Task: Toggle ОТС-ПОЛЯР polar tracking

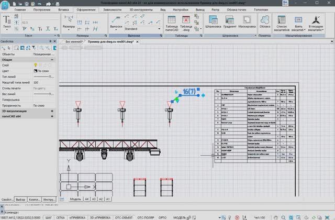Action: [x=146, y=217]
